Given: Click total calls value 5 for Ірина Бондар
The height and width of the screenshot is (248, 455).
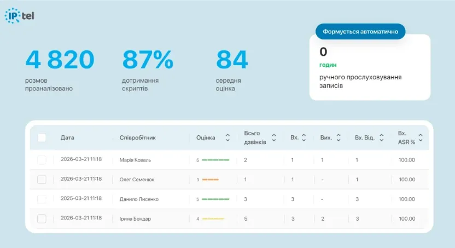Looking at the screenshot, I should [x=246, y=218].
